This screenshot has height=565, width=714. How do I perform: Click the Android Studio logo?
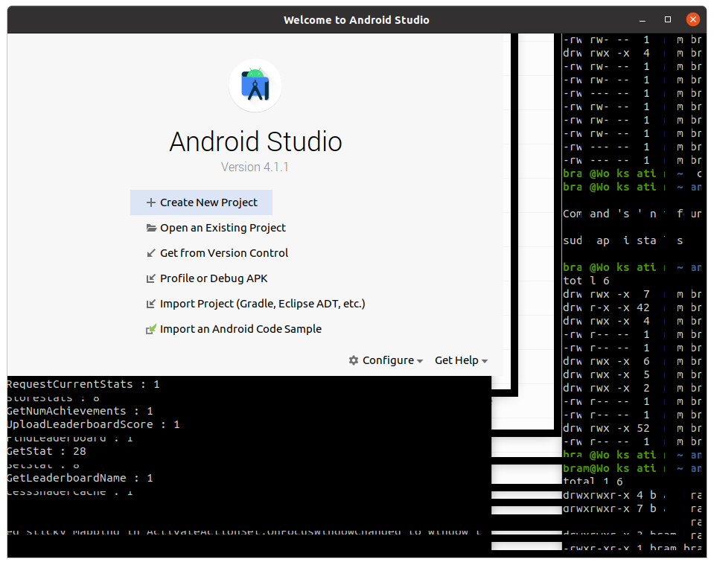[255, 85]
